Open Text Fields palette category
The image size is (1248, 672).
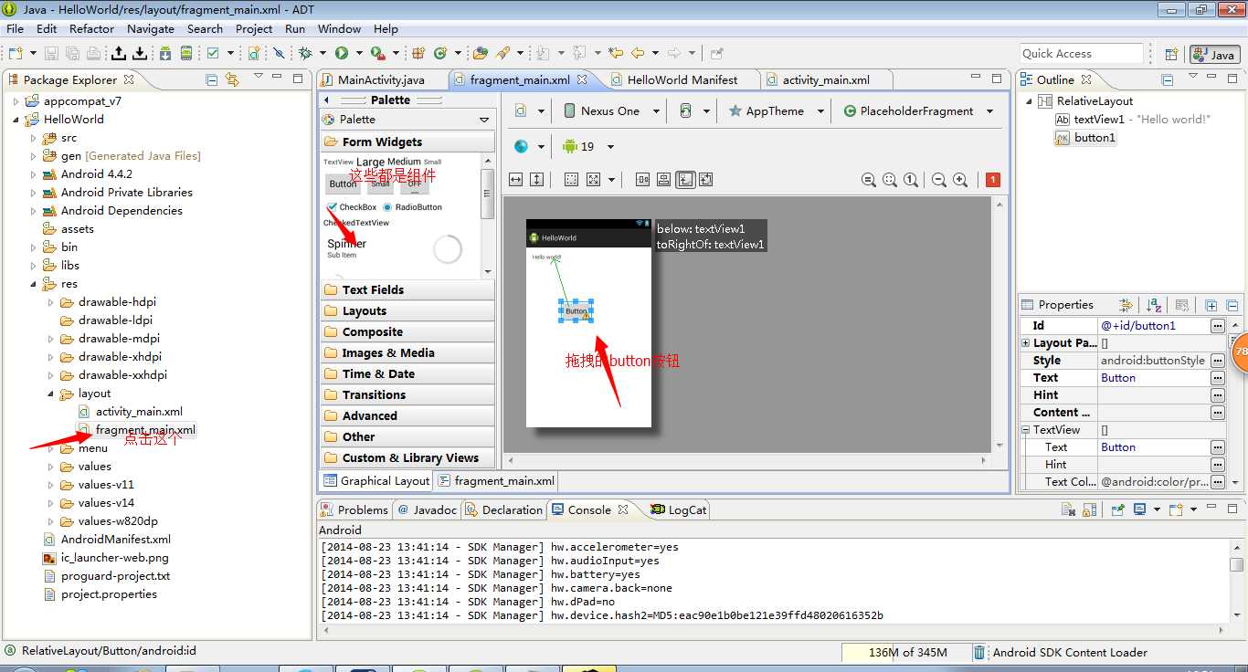coord(407,289)
